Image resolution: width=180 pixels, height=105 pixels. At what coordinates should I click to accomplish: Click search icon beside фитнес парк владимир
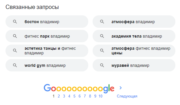15,36
